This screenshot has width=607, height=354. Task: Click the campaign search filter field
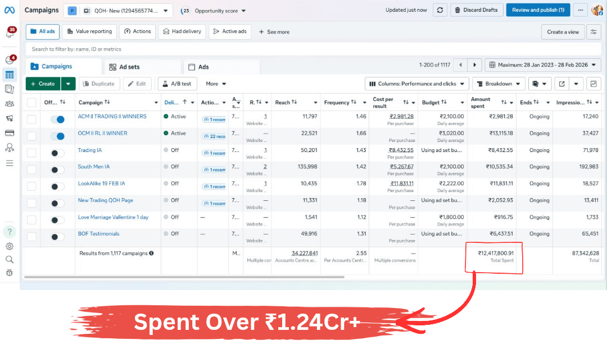tap(314, 49)
